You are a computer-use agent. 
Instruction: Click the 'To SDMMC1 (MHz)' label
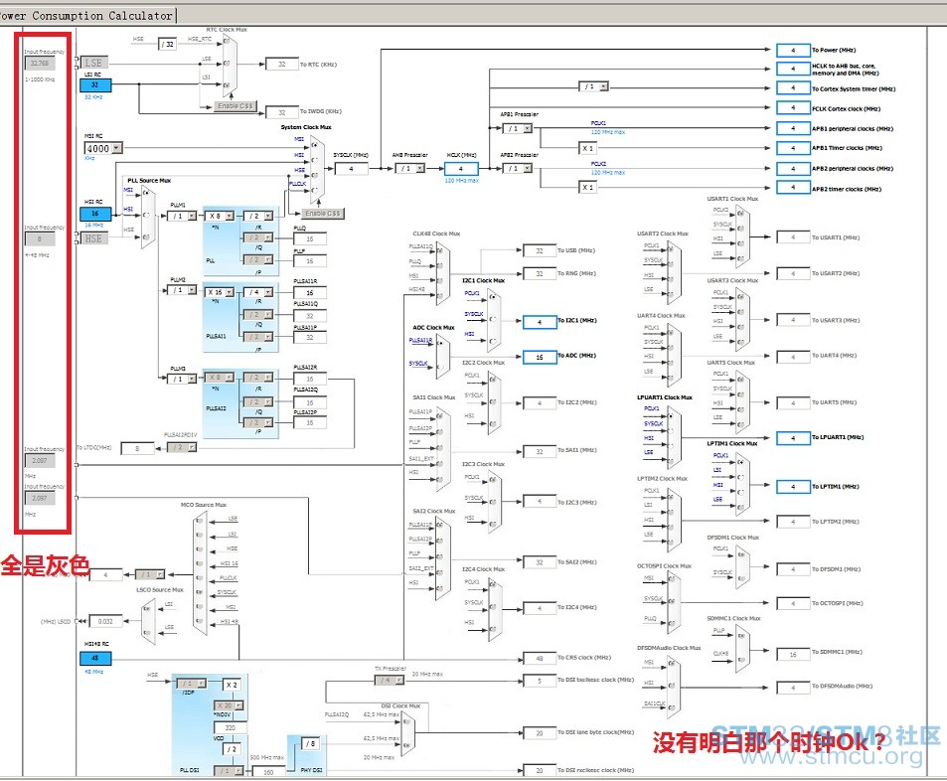[x=837, y=653]
